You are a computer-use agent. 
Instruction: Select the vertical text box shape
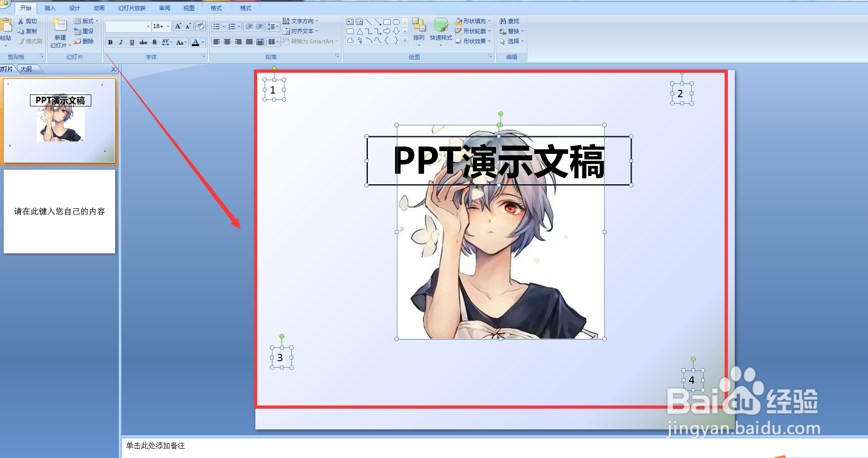click(x=360, y=22)
